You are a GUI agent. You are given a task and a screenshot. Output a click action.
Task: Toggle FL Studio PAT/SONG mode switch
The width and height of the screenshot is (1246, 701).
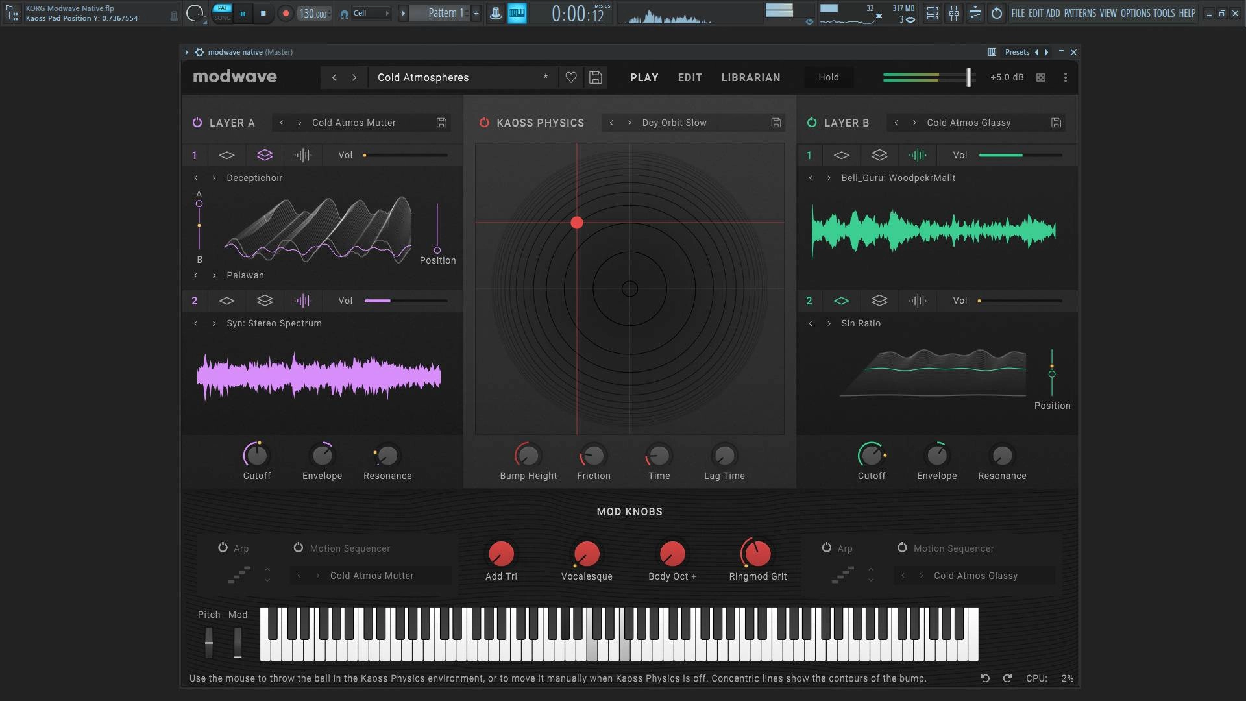point(223,13)
